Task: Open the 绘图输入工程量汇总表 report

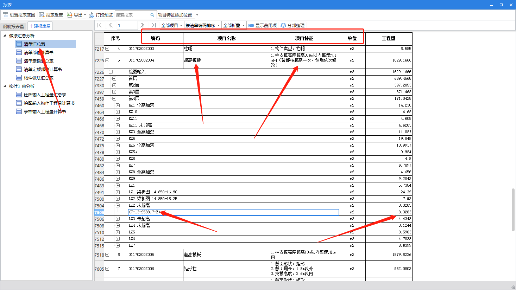Action: click(x=45, y=95)
